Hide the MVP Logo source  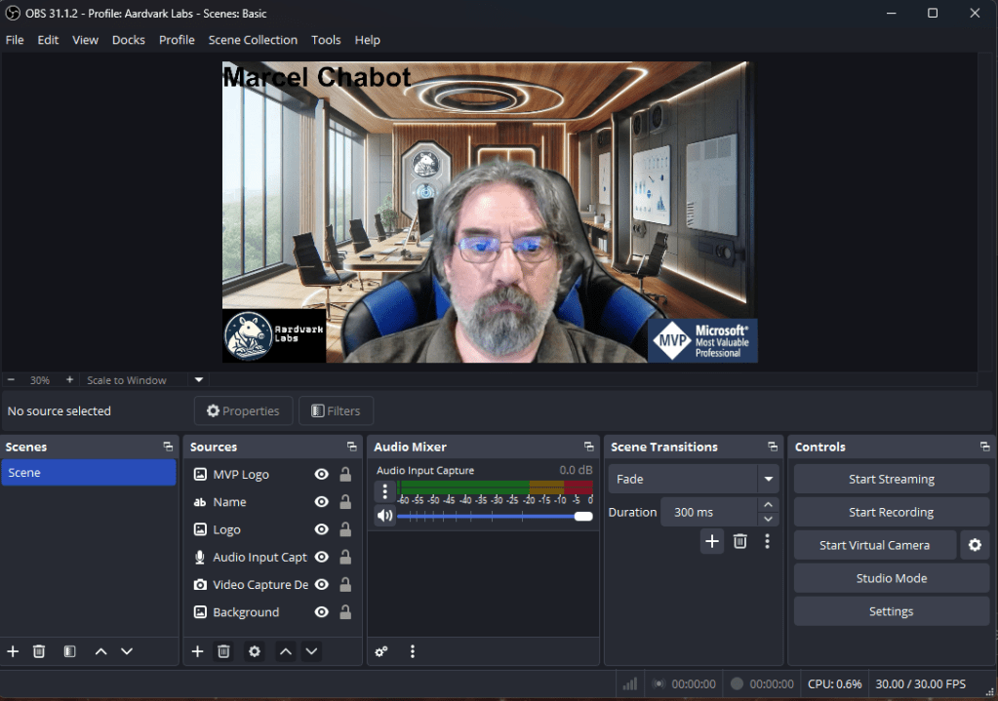pos(321,475)
